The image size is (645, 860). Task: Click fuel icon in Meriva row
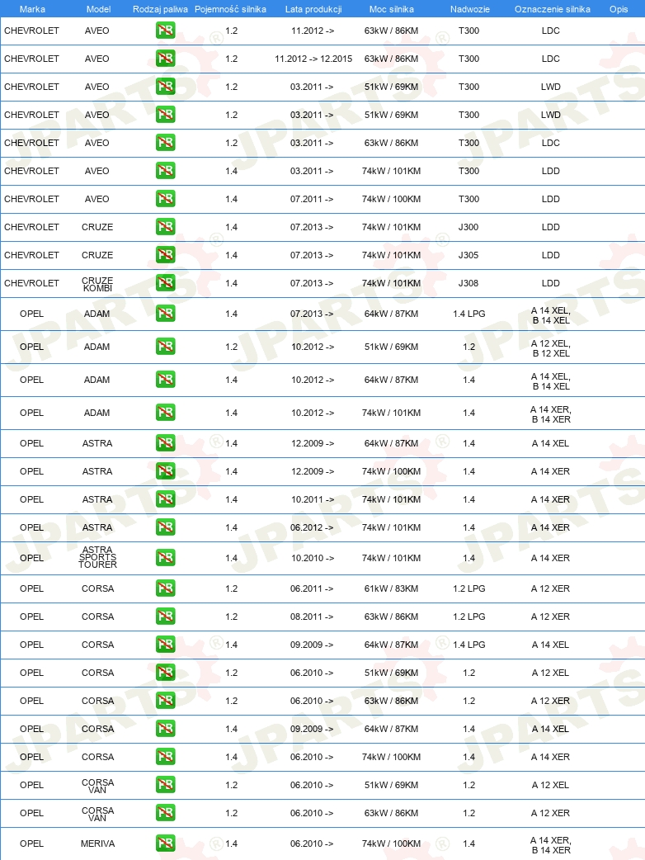tap(166, 843)
